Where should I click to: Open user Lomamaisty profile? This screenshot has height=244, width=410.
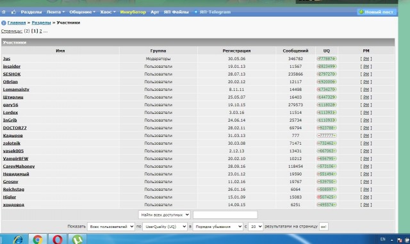(16, 90)
